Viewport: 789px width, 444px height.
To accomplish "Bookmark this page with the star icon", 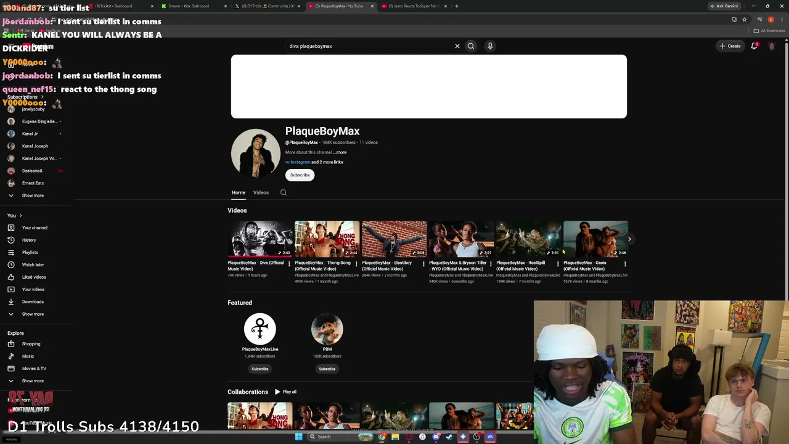I will click(744, 19).
